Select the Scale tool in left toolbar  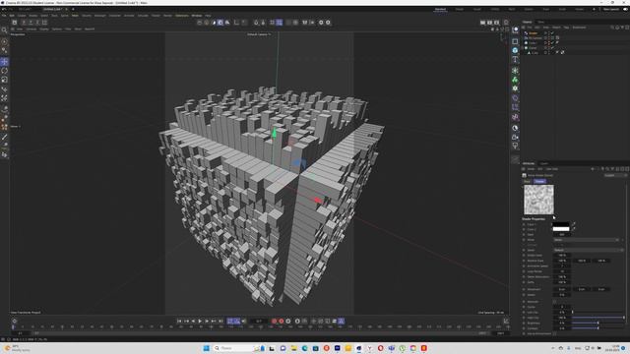coord(4,80)
